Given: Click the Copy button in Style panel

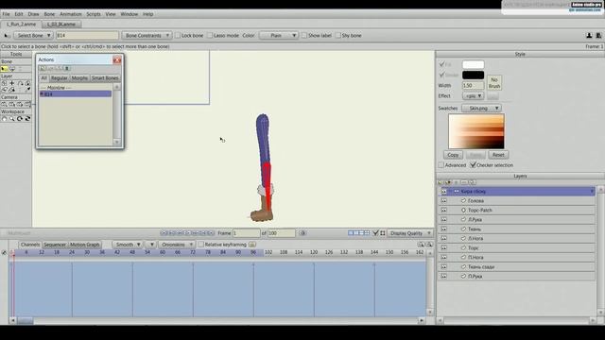Looking at the screenshot, I should [x=453, y=155].
